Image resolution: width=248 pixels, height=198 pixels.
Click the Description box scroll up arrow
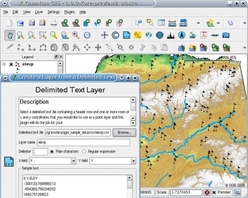click(133, 100)
